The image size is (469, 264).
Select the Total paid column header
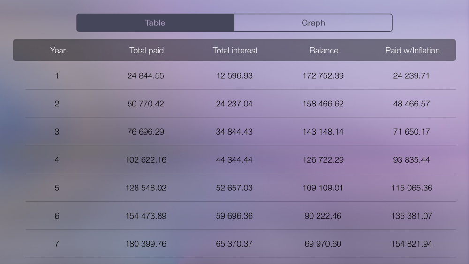(x=146, y=50)
